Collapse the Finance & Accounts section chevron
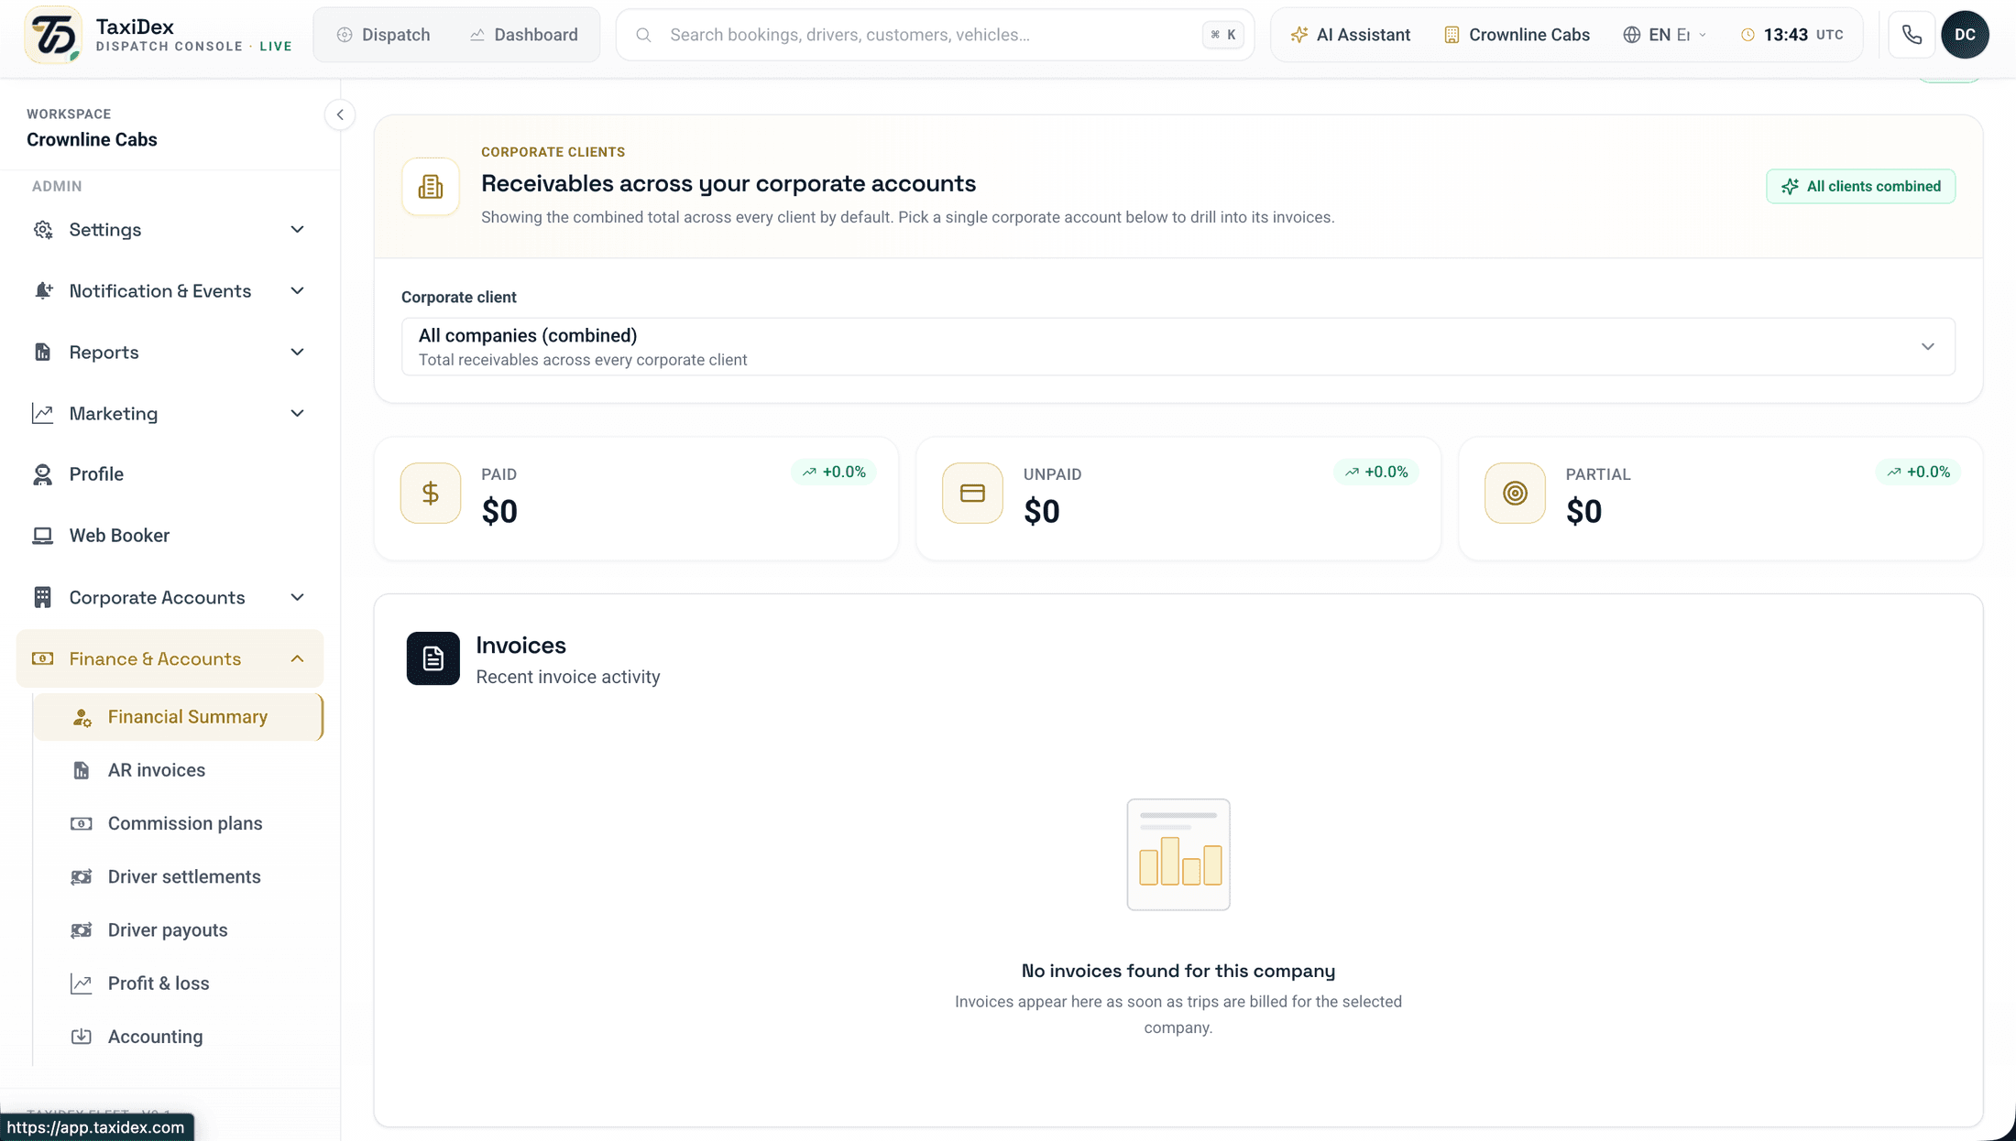 point(297,659)
